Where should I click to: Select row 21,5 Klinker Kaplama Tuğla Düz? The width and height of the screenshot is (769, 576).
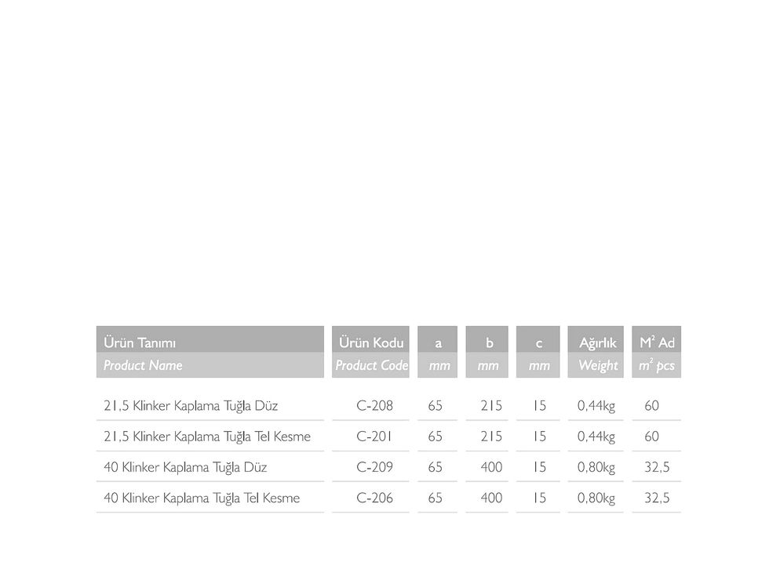pyautogui.click(x=388, y=406)
